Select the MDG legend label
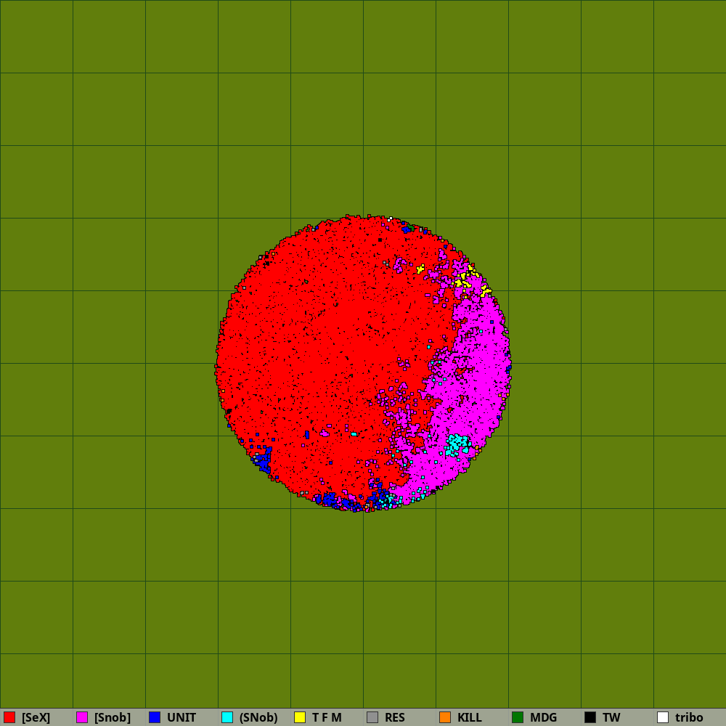This screenshot has width=726, height=726. [x=543, y=718]
